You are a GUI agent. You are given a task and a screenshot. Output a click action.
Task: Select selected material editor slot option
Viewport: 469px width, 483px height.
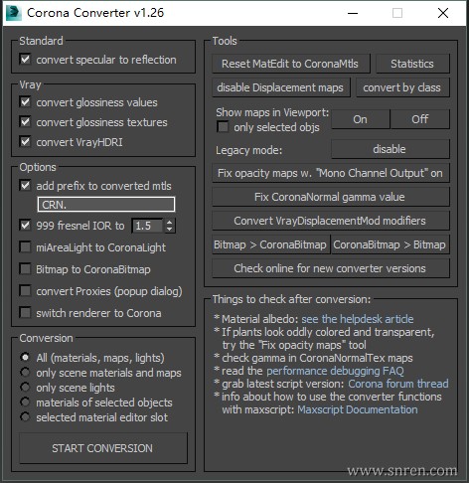25,416
